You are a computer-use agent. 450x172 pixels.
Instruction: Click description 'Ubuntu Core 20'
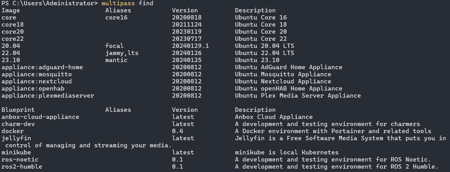point(261,31)
